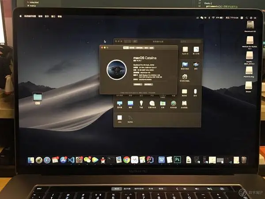Select the IntelliJ IDEA_2019.3 desktop volume
The height and width of the screenshot is (199, 265).
click(249, 58)
